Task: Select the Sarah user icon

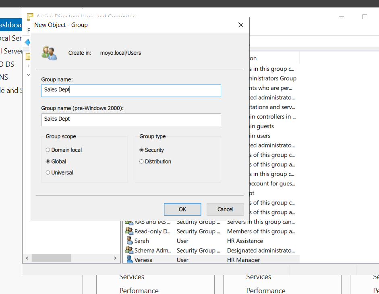Action: tap(129, 241)
